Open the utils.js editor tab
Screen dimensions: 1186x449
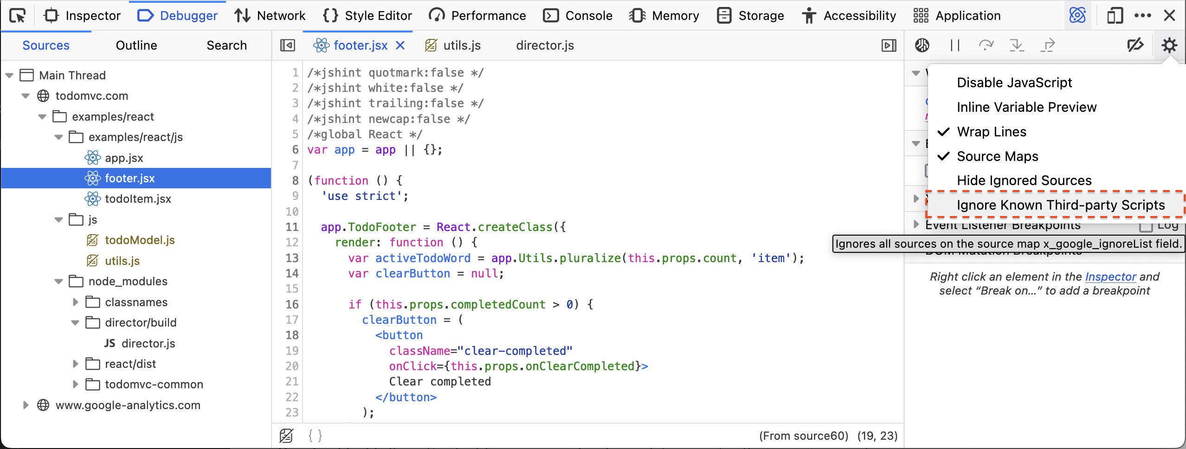pos(461,45)
